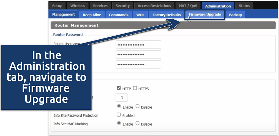Screen dimensions: 279x136
Task: Select the NAT / QoS tab
Action: click(188, 6)
